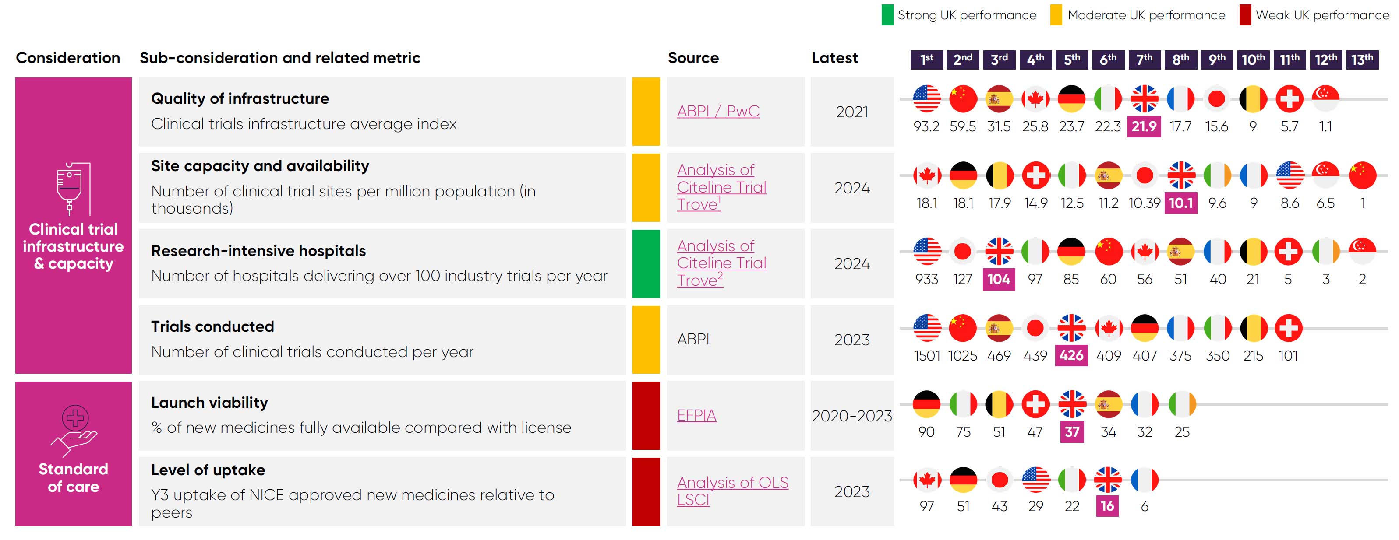Screen dimensions: 1399x540
Task: Click the red Weak UK performance legend swatch
Action: point(1245,15)
